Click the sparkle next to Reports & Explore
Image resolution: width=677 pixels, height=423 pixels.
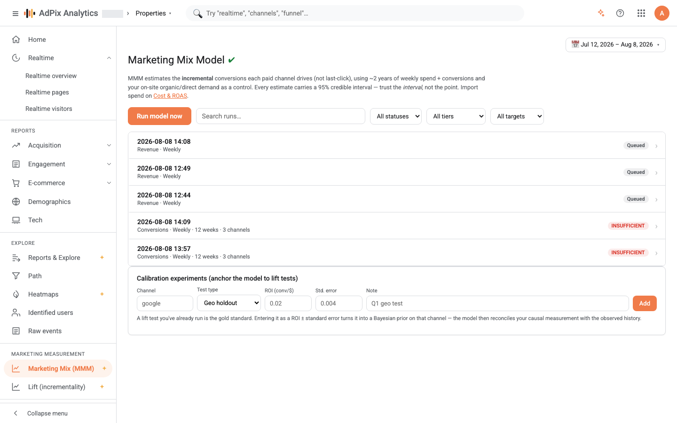(102, 258)
